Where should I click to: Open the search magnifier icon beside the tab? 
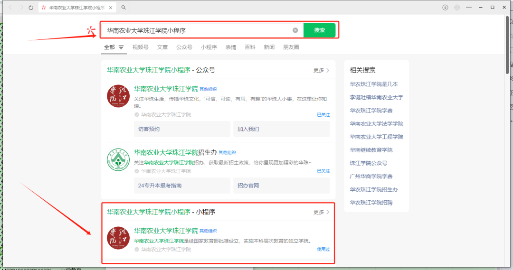pos(123,8)
